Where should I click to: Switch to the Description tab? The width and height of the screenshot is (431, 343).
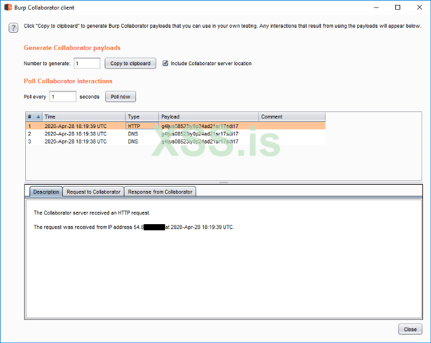pyautogui.click(x=46, y=192)
